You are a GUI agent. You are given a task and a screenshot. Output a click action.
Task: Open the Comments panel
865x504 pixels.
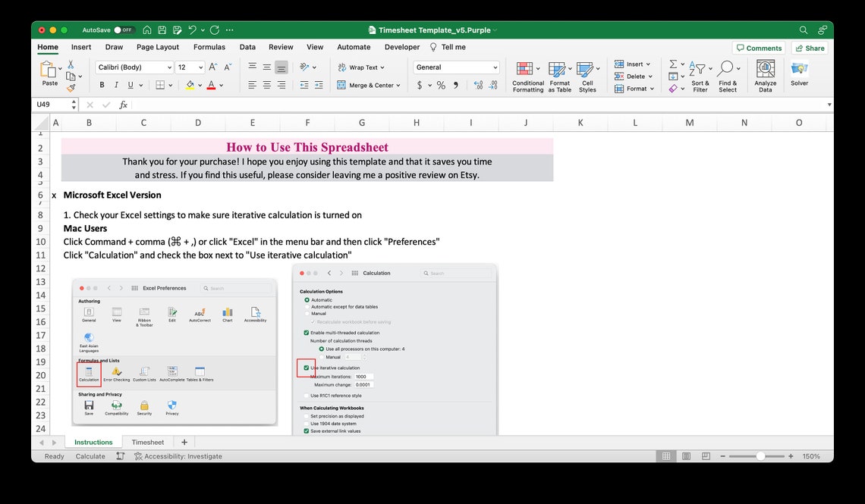tap(759, 47)
